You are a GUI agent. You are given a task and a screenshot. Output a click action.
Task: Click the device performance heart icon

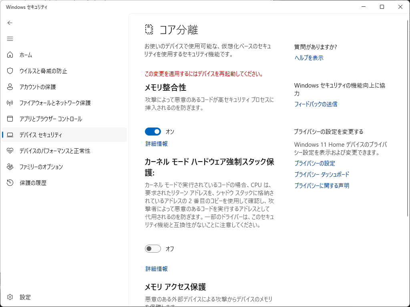tap(10, 151)
